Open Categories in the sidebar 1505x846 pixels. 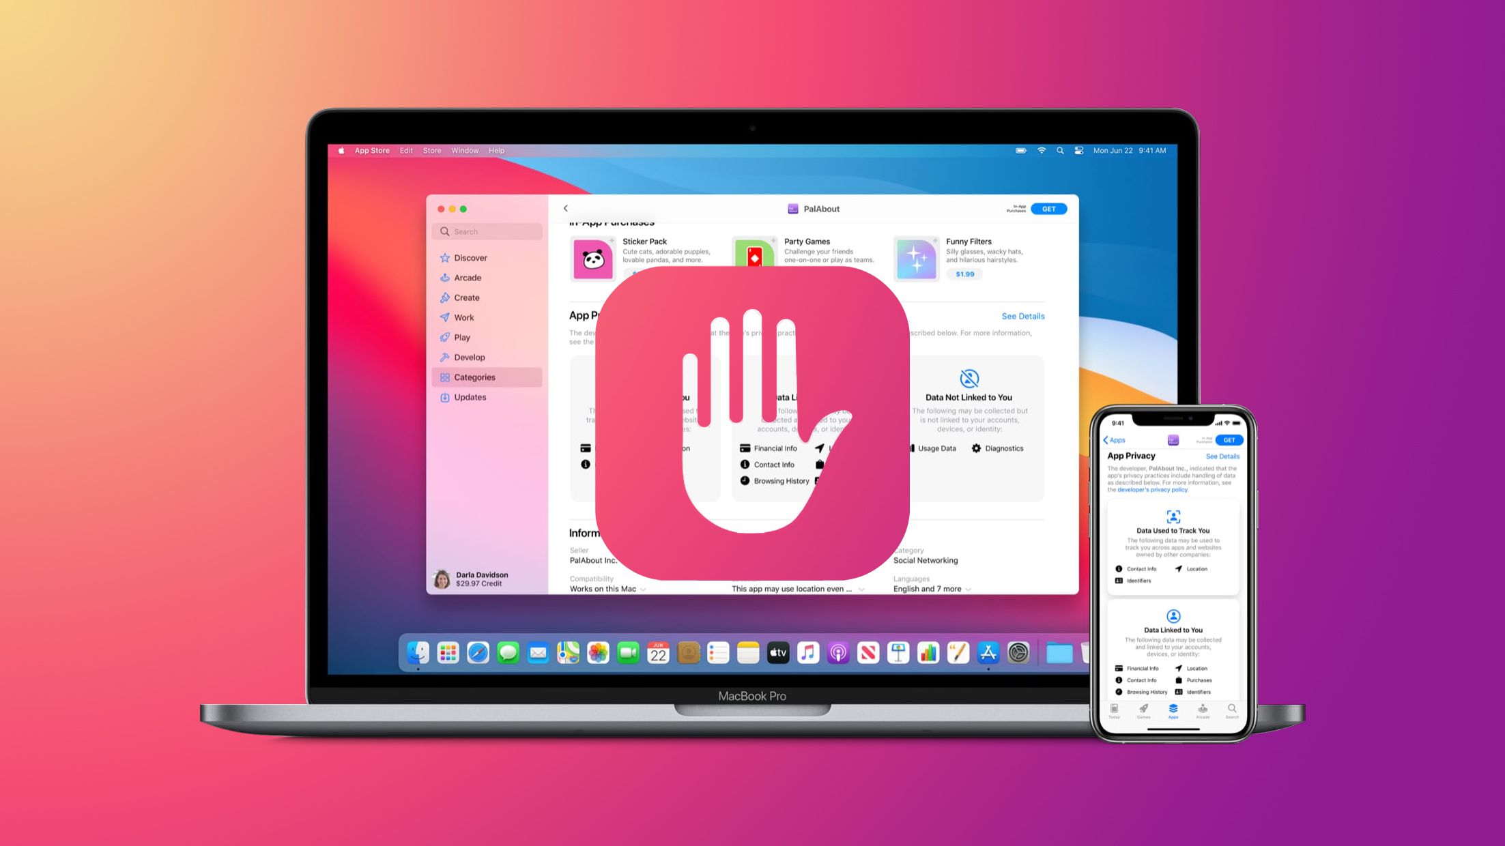coord(474,376)
